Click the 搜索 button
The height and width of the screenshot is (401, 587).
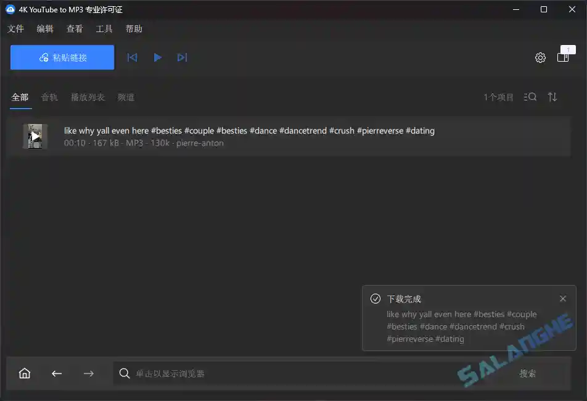pyautogui.click(x=527, y=373)
